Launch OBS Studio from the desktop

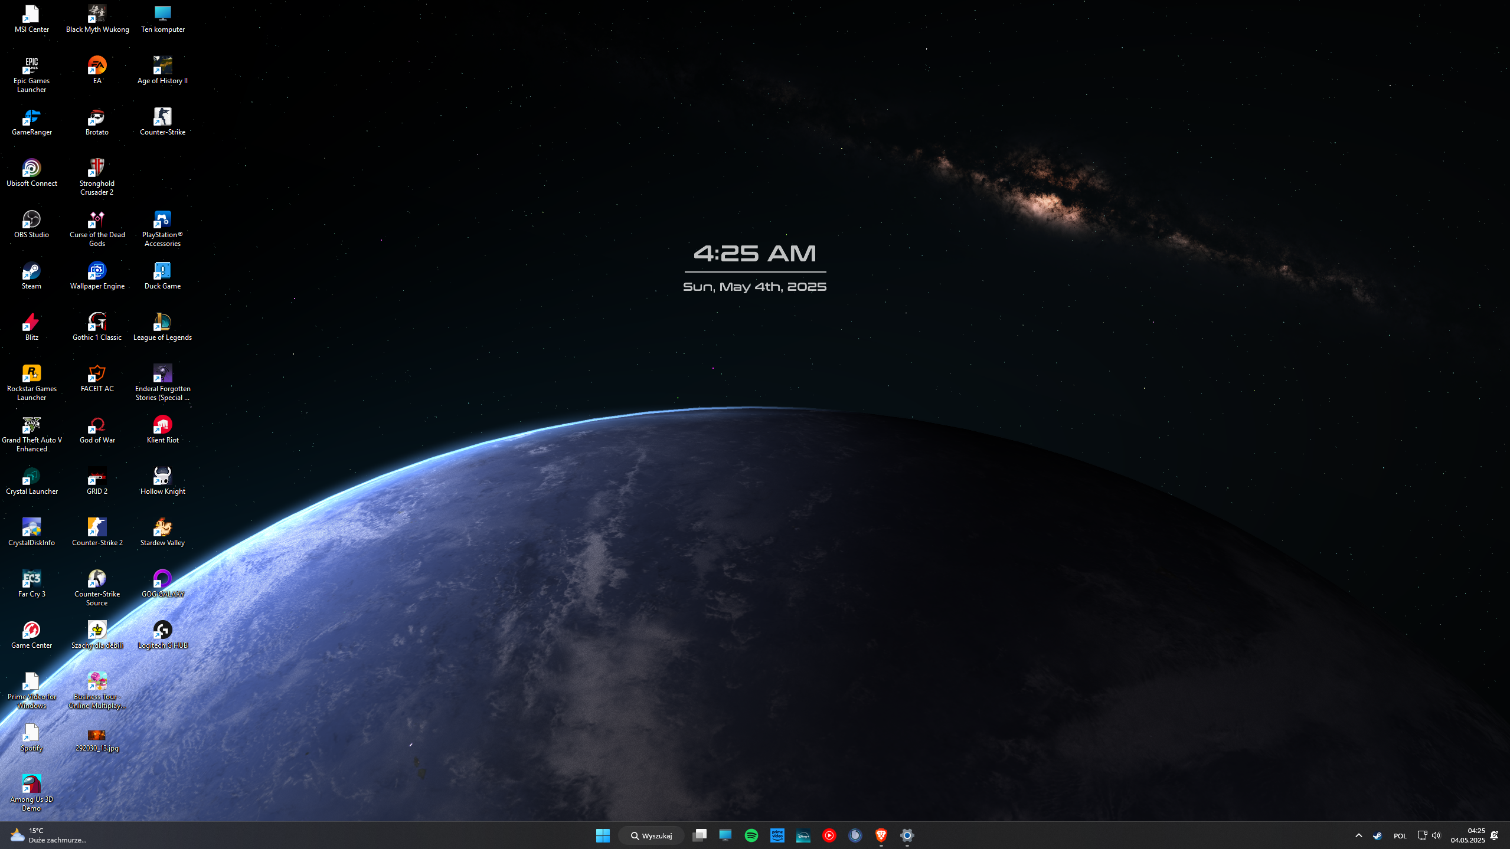point(32,224)
